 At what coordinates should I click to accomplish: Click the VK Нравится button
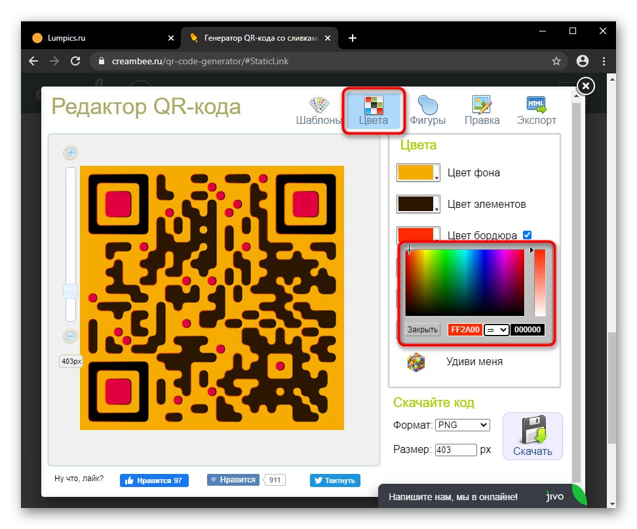(233, 480)
